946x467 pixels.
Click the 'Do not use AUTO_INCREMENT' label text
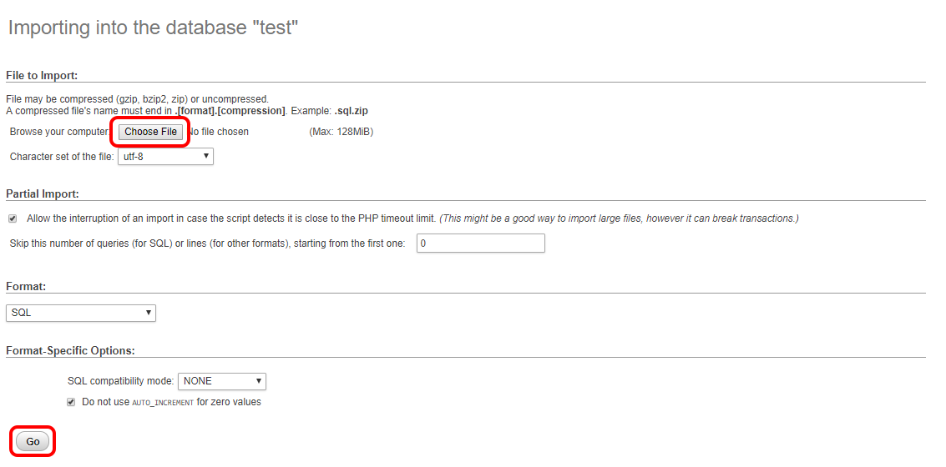click(171, 402)
